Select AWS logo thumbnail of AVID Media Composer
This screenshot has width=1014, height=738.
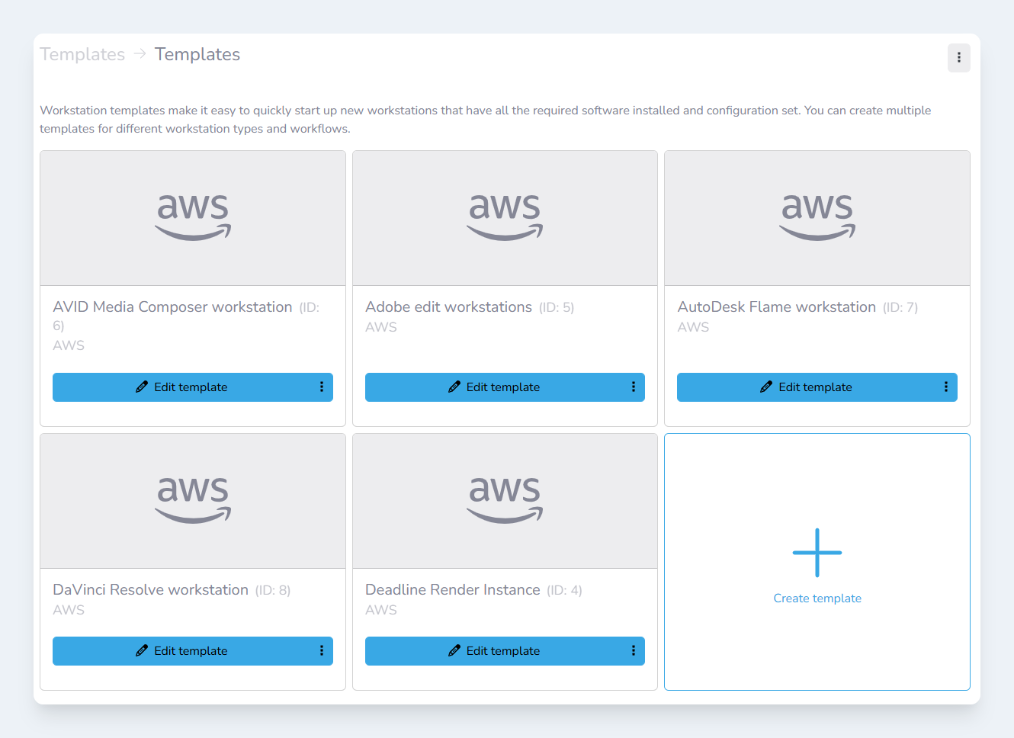(193, 218)
